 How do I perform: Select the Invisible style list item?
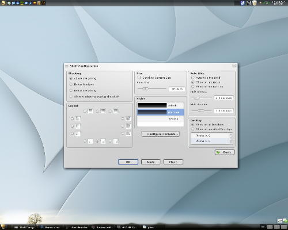pyautogui.click(x=161, y=119)
